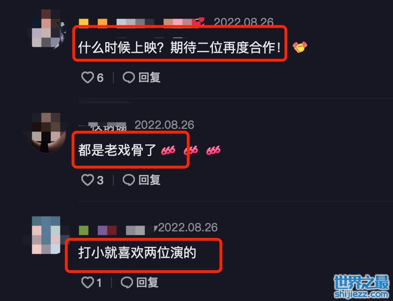Like the comment with 3 likes
Image resolution: width=393 pixels, height=301 pixels.
click(x=87, y=180)
